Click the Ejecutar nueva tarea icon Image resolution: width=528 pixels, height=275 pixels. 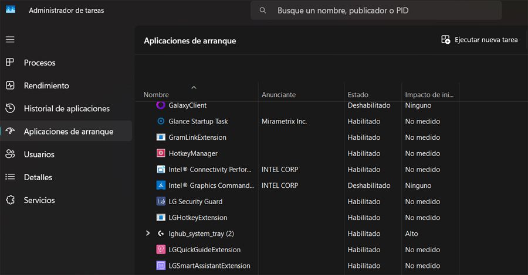click(x=445, y=40)
